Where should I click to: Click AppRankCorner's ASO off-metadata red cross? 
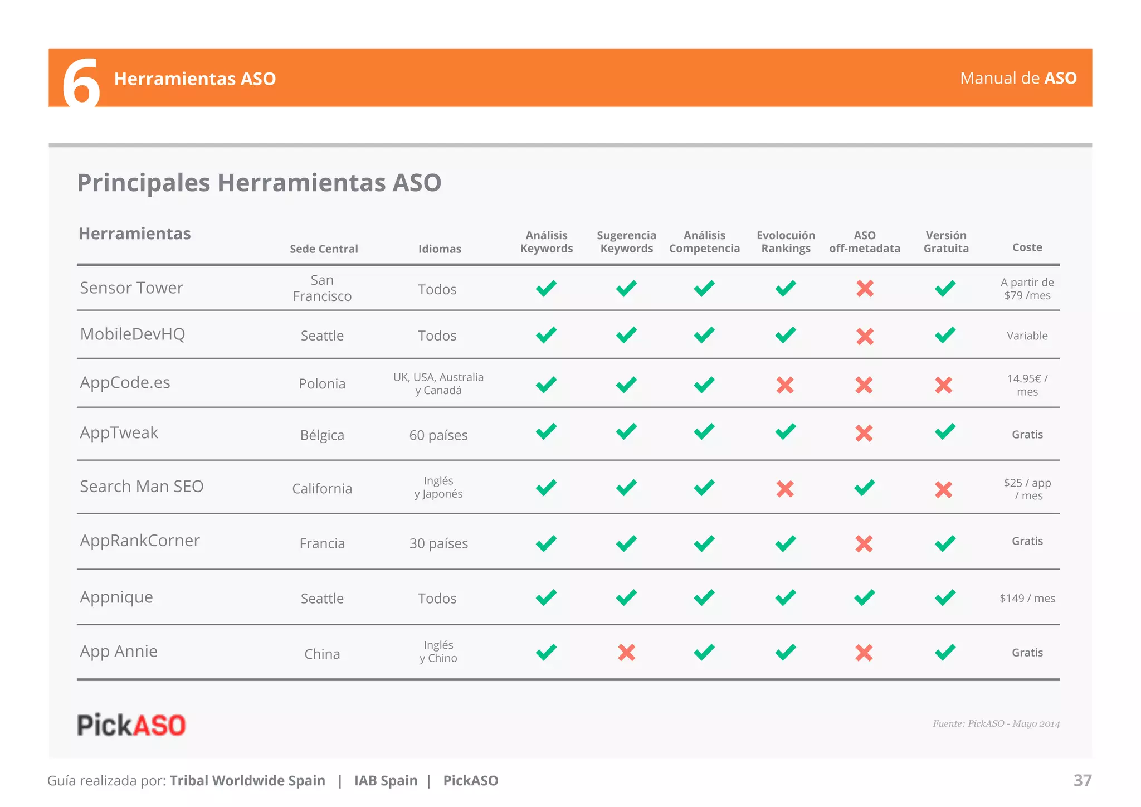point(864,543)
